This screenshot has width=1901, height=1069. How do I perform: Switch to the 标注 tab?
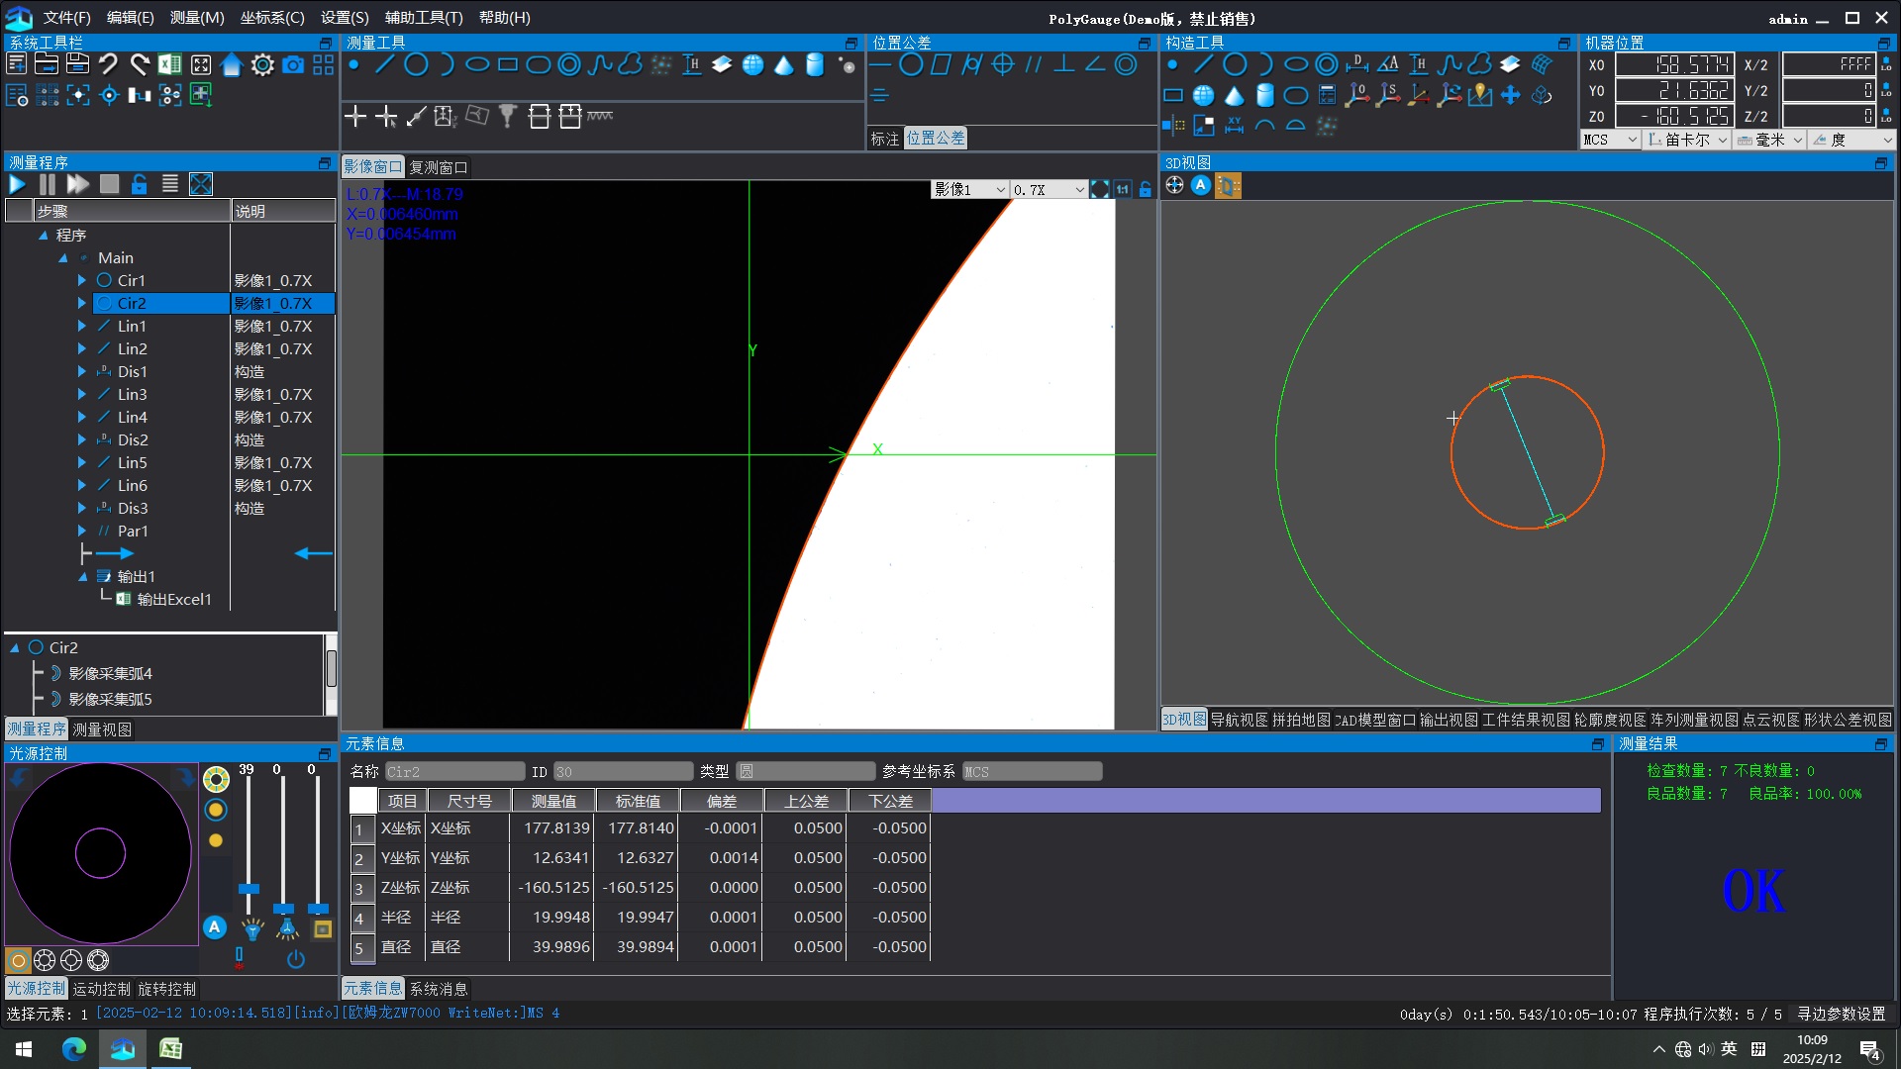click(884, 139)
